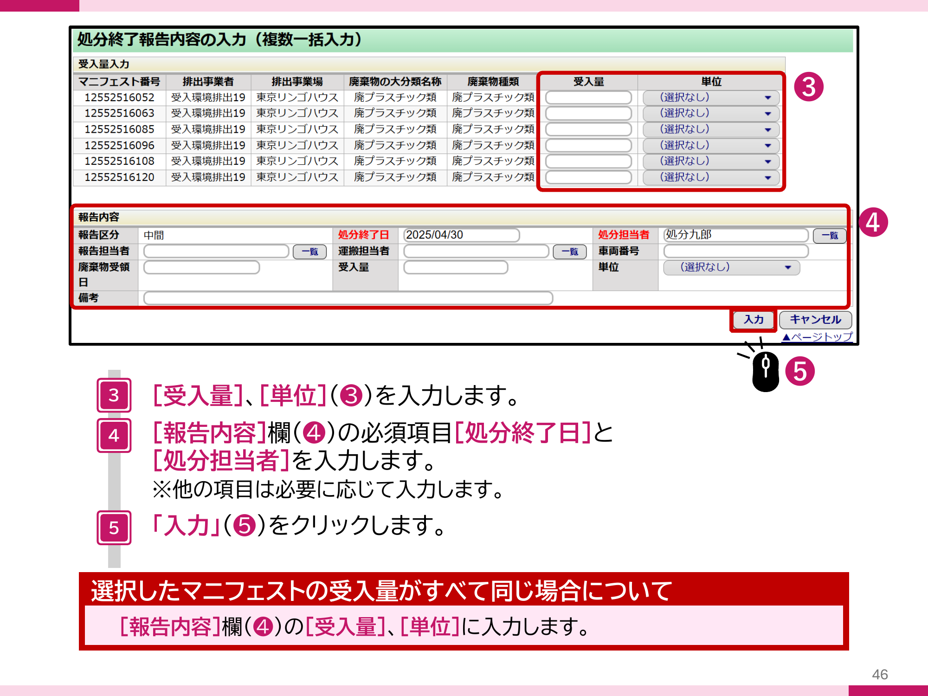Open unit dropdown for manifest 12552516052
The height and width of the screenshot is (696, 928).
(710, 97)
